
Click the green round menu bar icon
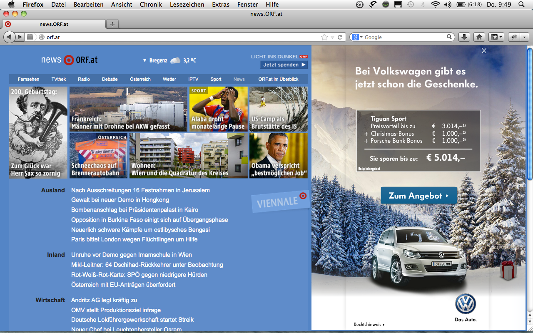coord(386,4)
